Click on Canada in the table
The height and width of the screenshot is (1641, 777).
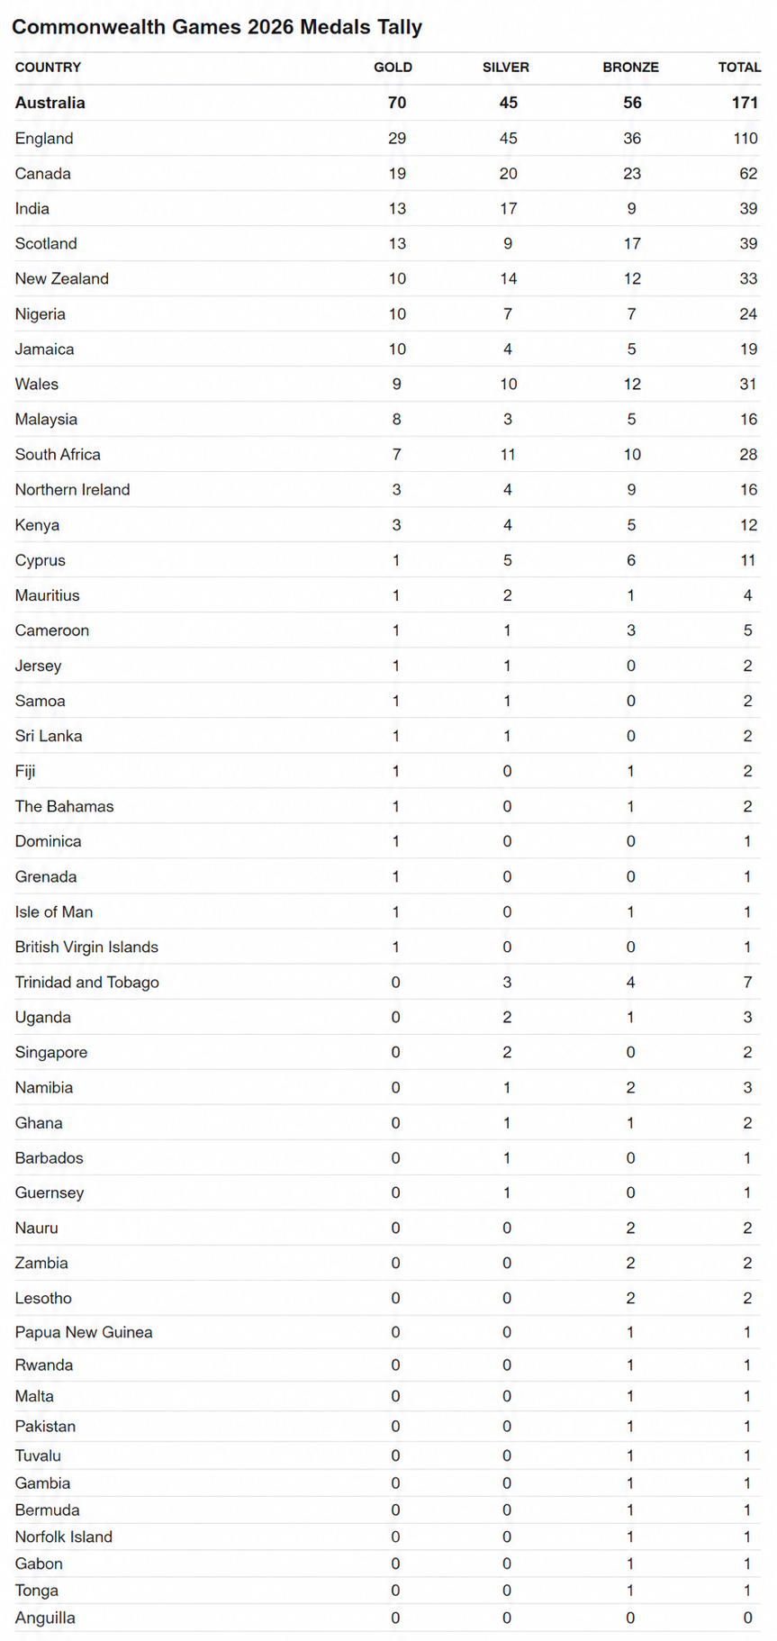pos(43,173)
